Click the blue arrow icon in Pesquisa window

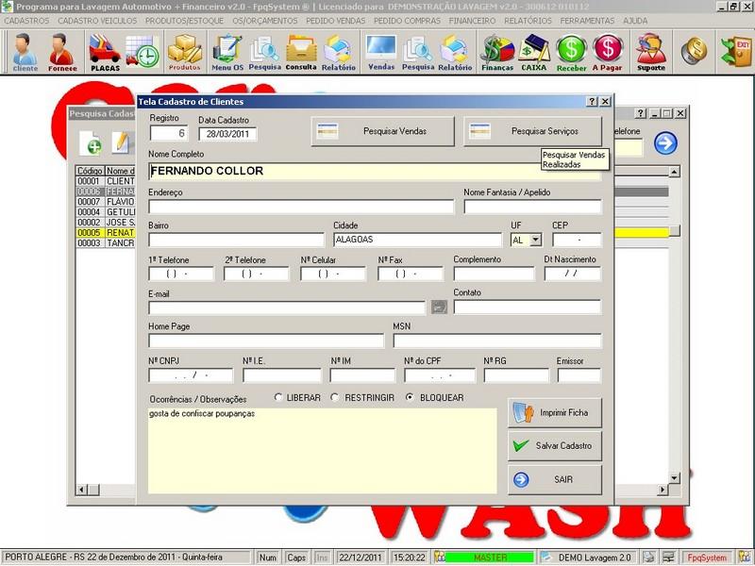point(666,143)
